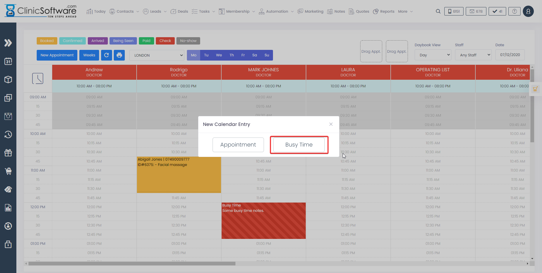Click the refresh calendar icon button
The height and width of the screenshot is (273, 542).
click(106, 55)
